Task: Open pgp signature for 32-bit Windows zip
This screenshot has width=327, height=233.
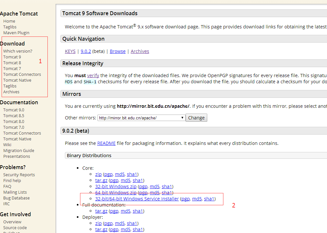Action: click(143, 187)
